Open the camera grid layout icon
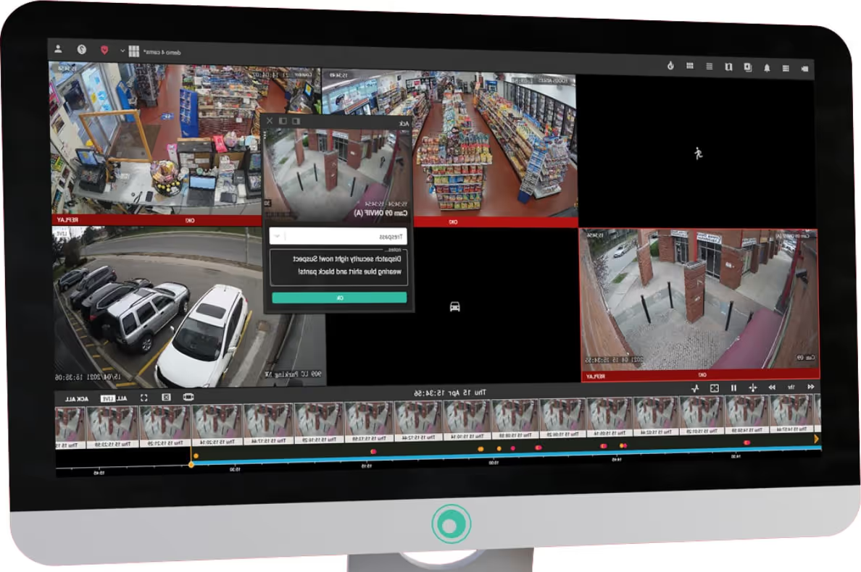Viewport: 861px width, 572px height. (133, 51)
